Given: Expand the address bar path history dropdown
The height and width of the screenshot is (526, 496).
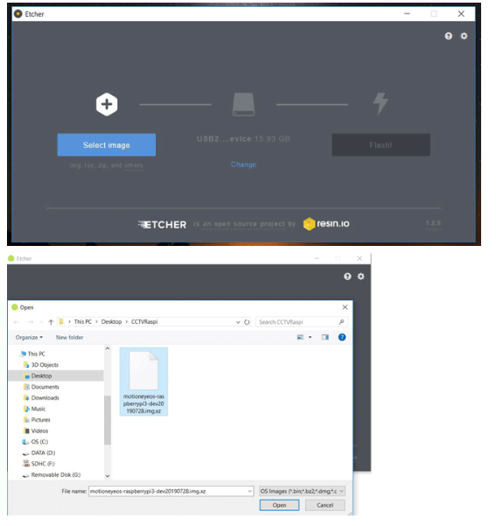Looking at the screenshot, I should (238, 322).
